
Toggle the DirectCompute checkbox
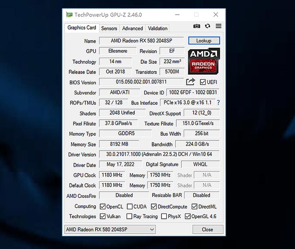click(154, 207)
